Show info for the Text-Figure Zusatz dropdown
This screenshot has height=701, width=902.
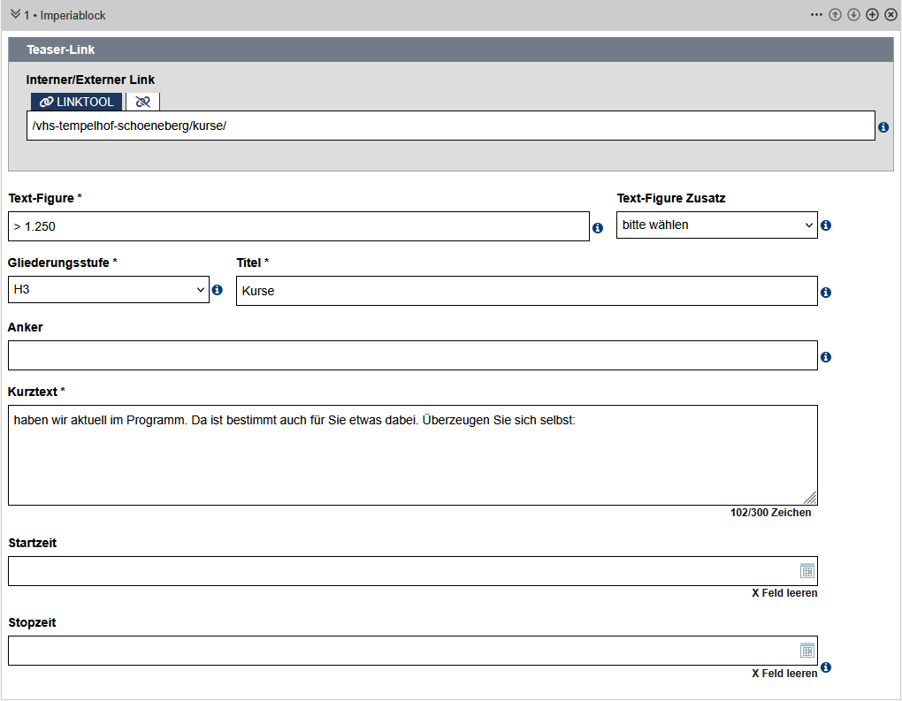click(x=826, y=225)
